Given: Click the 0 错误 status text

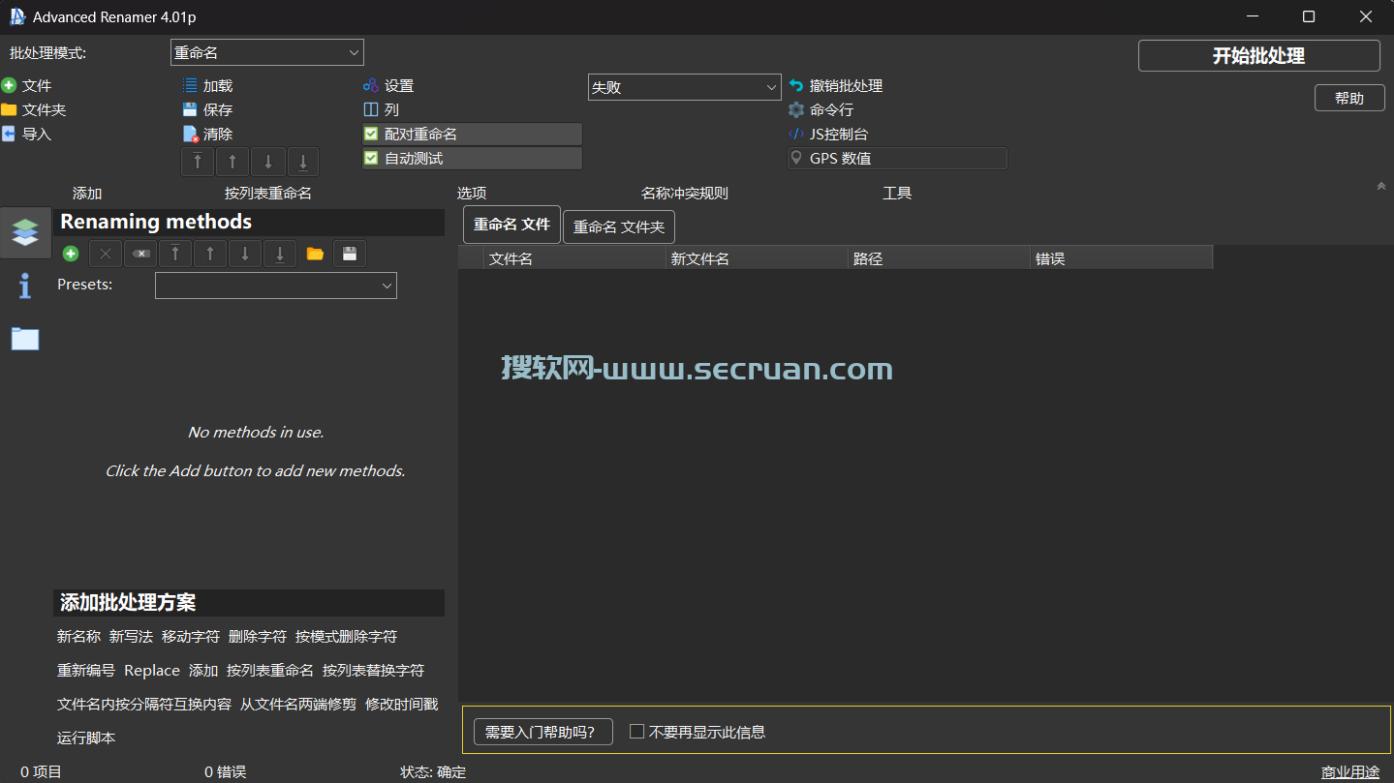Looking at the screenshot, I should [x=225, y=772].
